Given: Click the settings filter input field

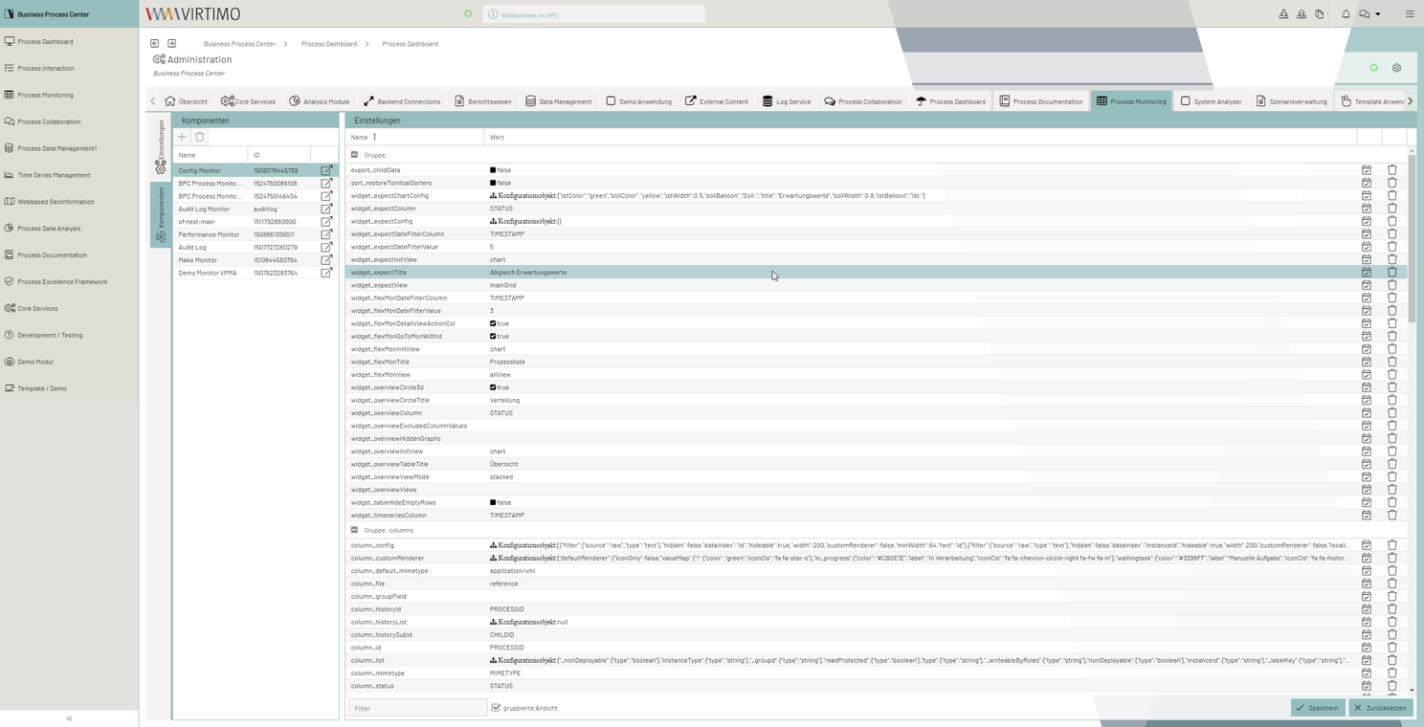Looking at the screenshot, I should [418, 708].
